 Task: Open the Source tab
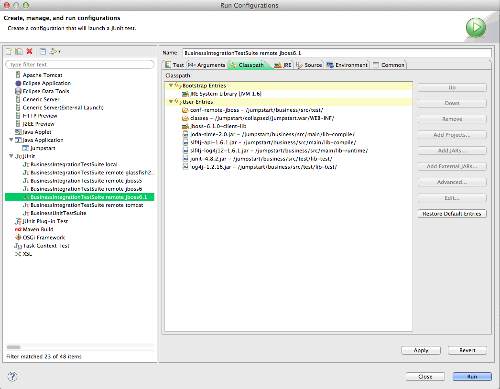click(x=309, y=65)
